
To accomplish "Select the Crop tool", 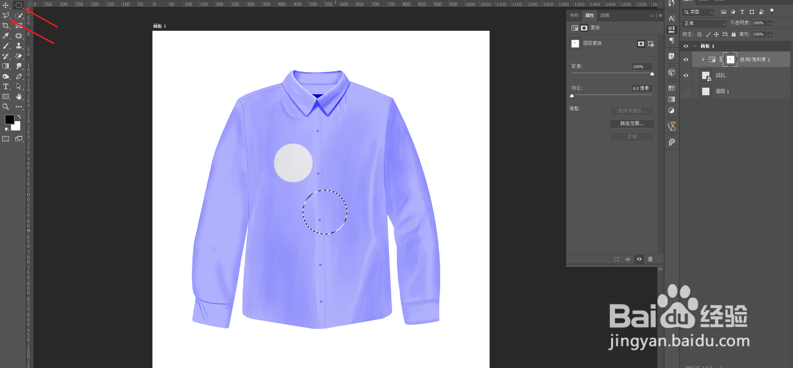I will coord(6,26).
